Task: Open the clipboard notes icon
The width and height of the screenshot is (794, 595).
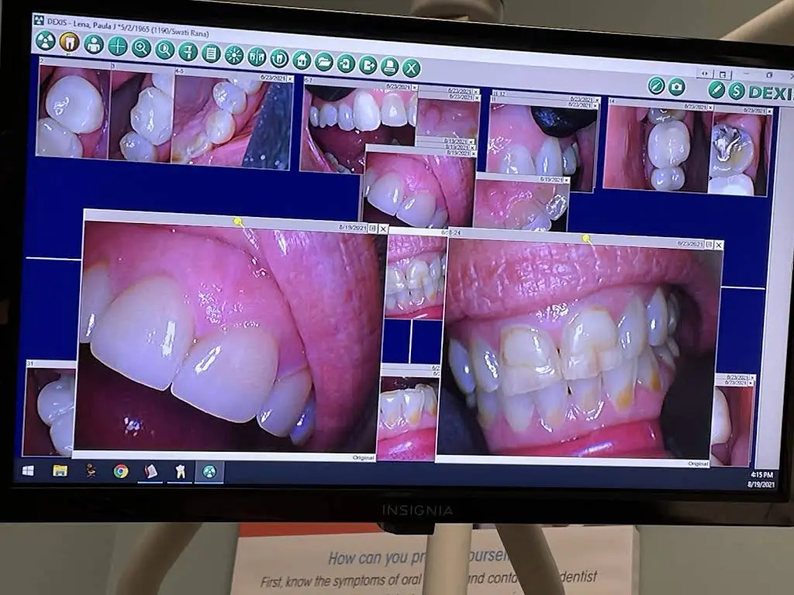Action: pyautogui.click(x=211, y=53)
